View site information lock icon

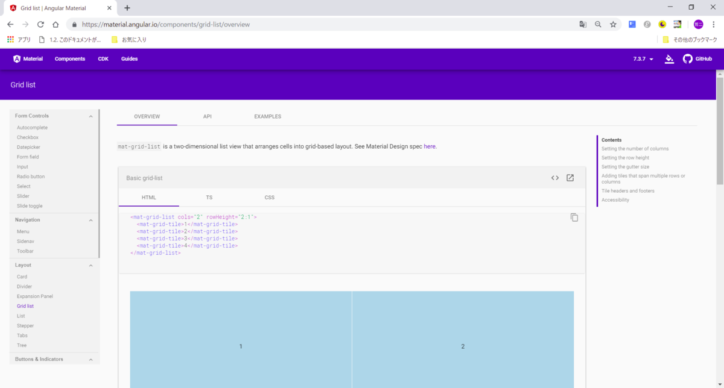pos(75,25)
